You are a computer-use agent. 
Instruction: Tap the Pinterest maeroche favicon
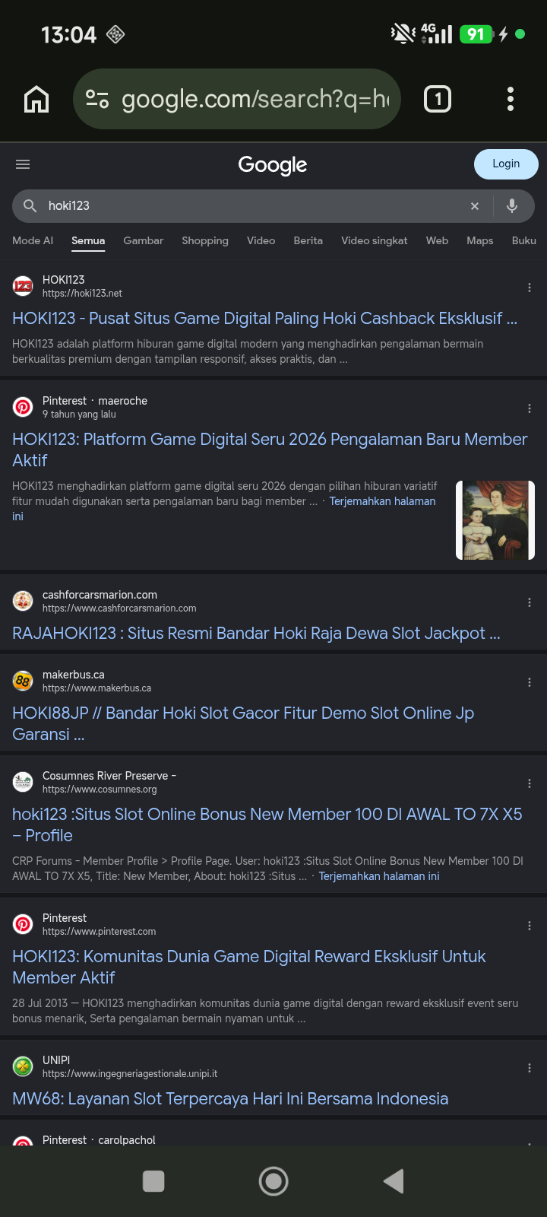(23, 407)
